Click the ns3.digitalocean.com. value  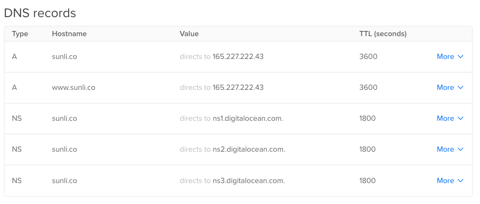(249, 181)
